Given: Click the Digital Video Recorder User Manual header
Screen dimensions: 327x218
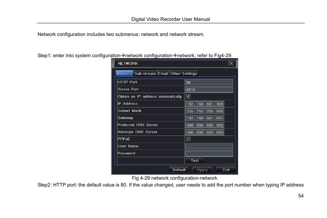Looking at the screenshot, I should (x=171, y=19).
